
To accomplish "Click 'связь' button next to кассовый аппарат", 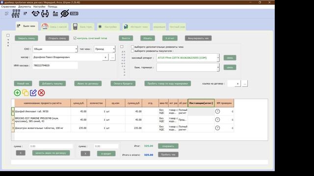I will tap(230, 58).
